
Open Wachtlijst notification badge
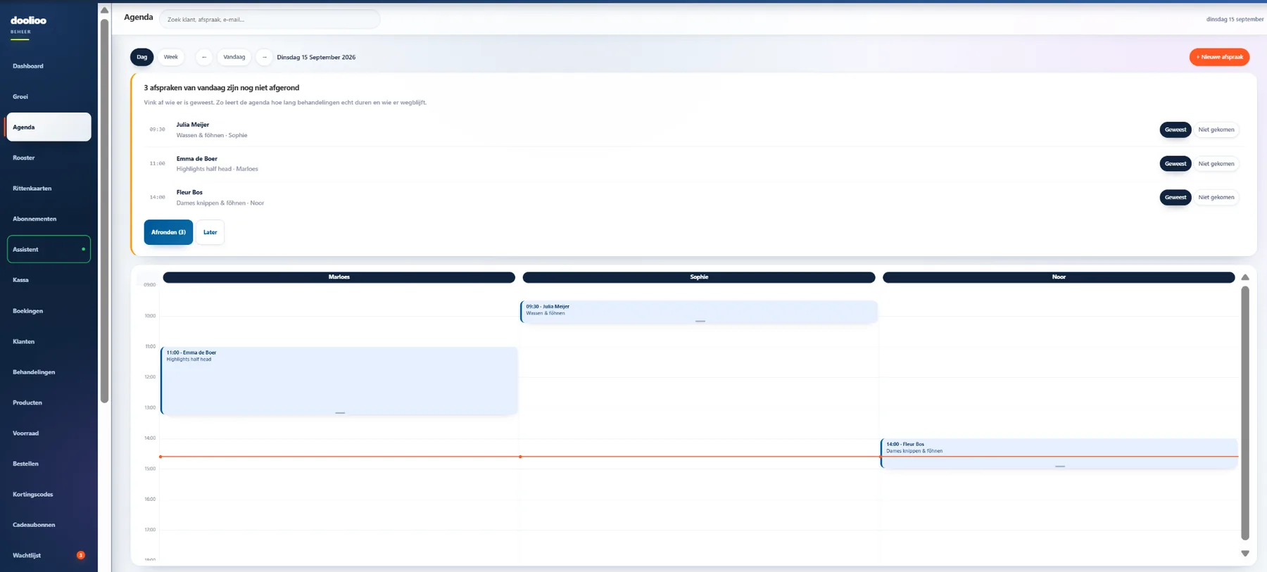[x=81, y=555]
